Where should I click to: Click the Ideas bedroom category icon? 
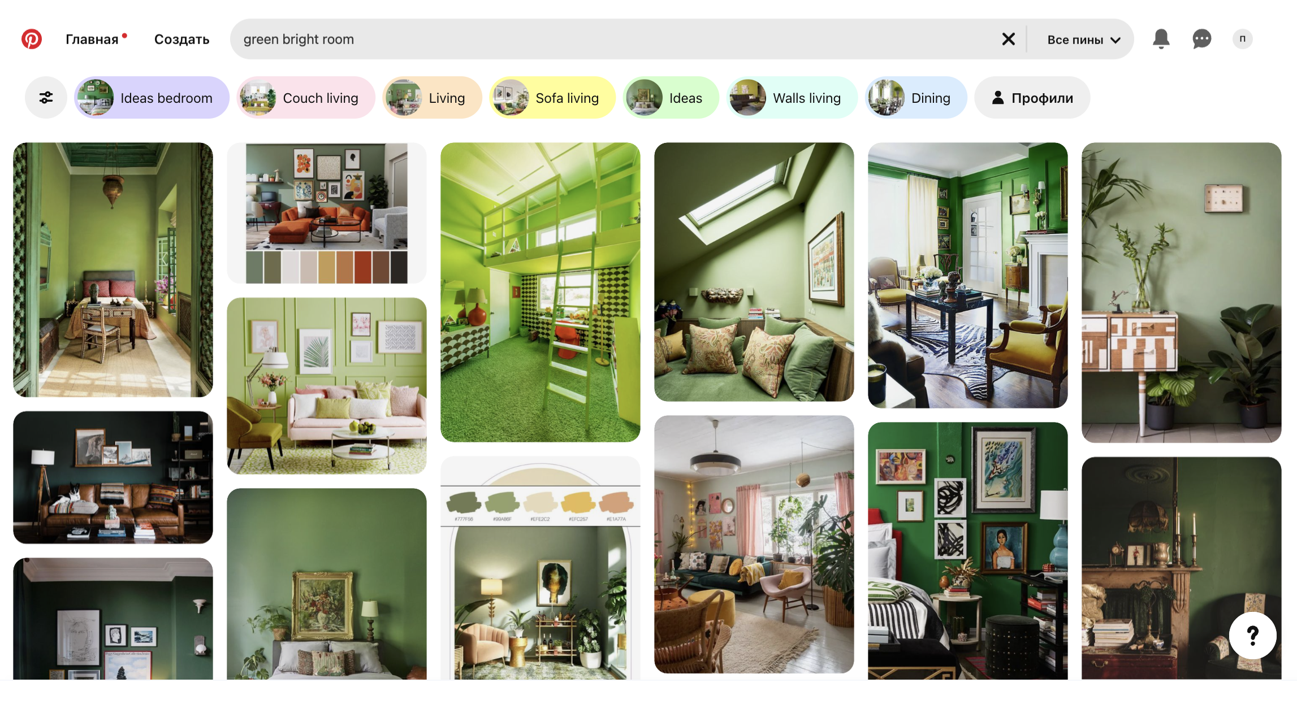(x=94, y=98)
